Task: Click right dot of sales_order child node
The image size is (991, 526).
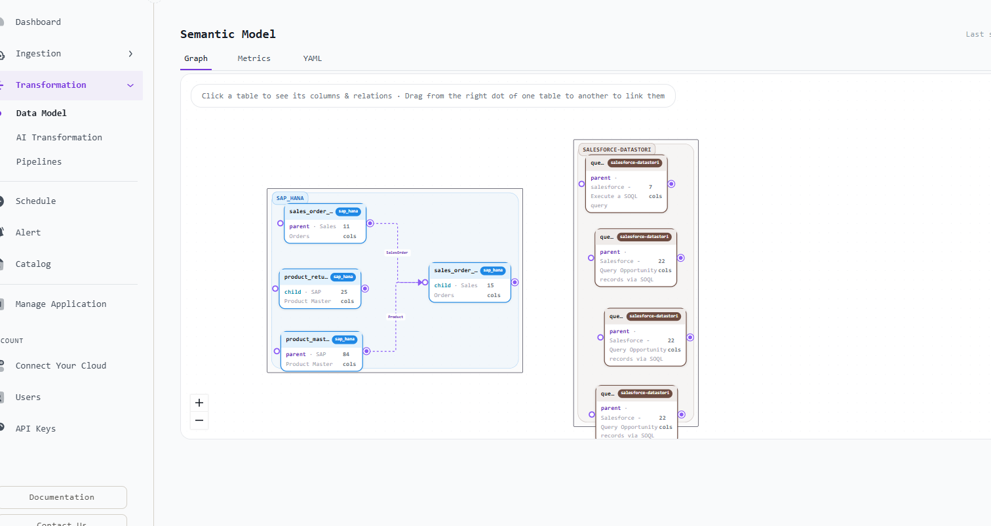Action: 515,282
